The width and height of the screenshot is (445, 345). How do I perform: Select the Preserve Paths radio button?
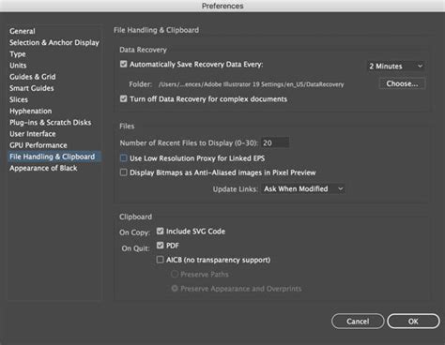[x=175, y=275]
